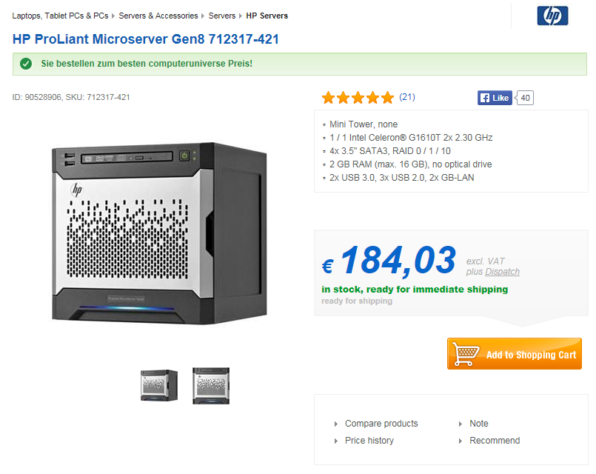Click arrow beside Recommend
The height and width of the screenshot is (474, 596).
click(461, 441)
